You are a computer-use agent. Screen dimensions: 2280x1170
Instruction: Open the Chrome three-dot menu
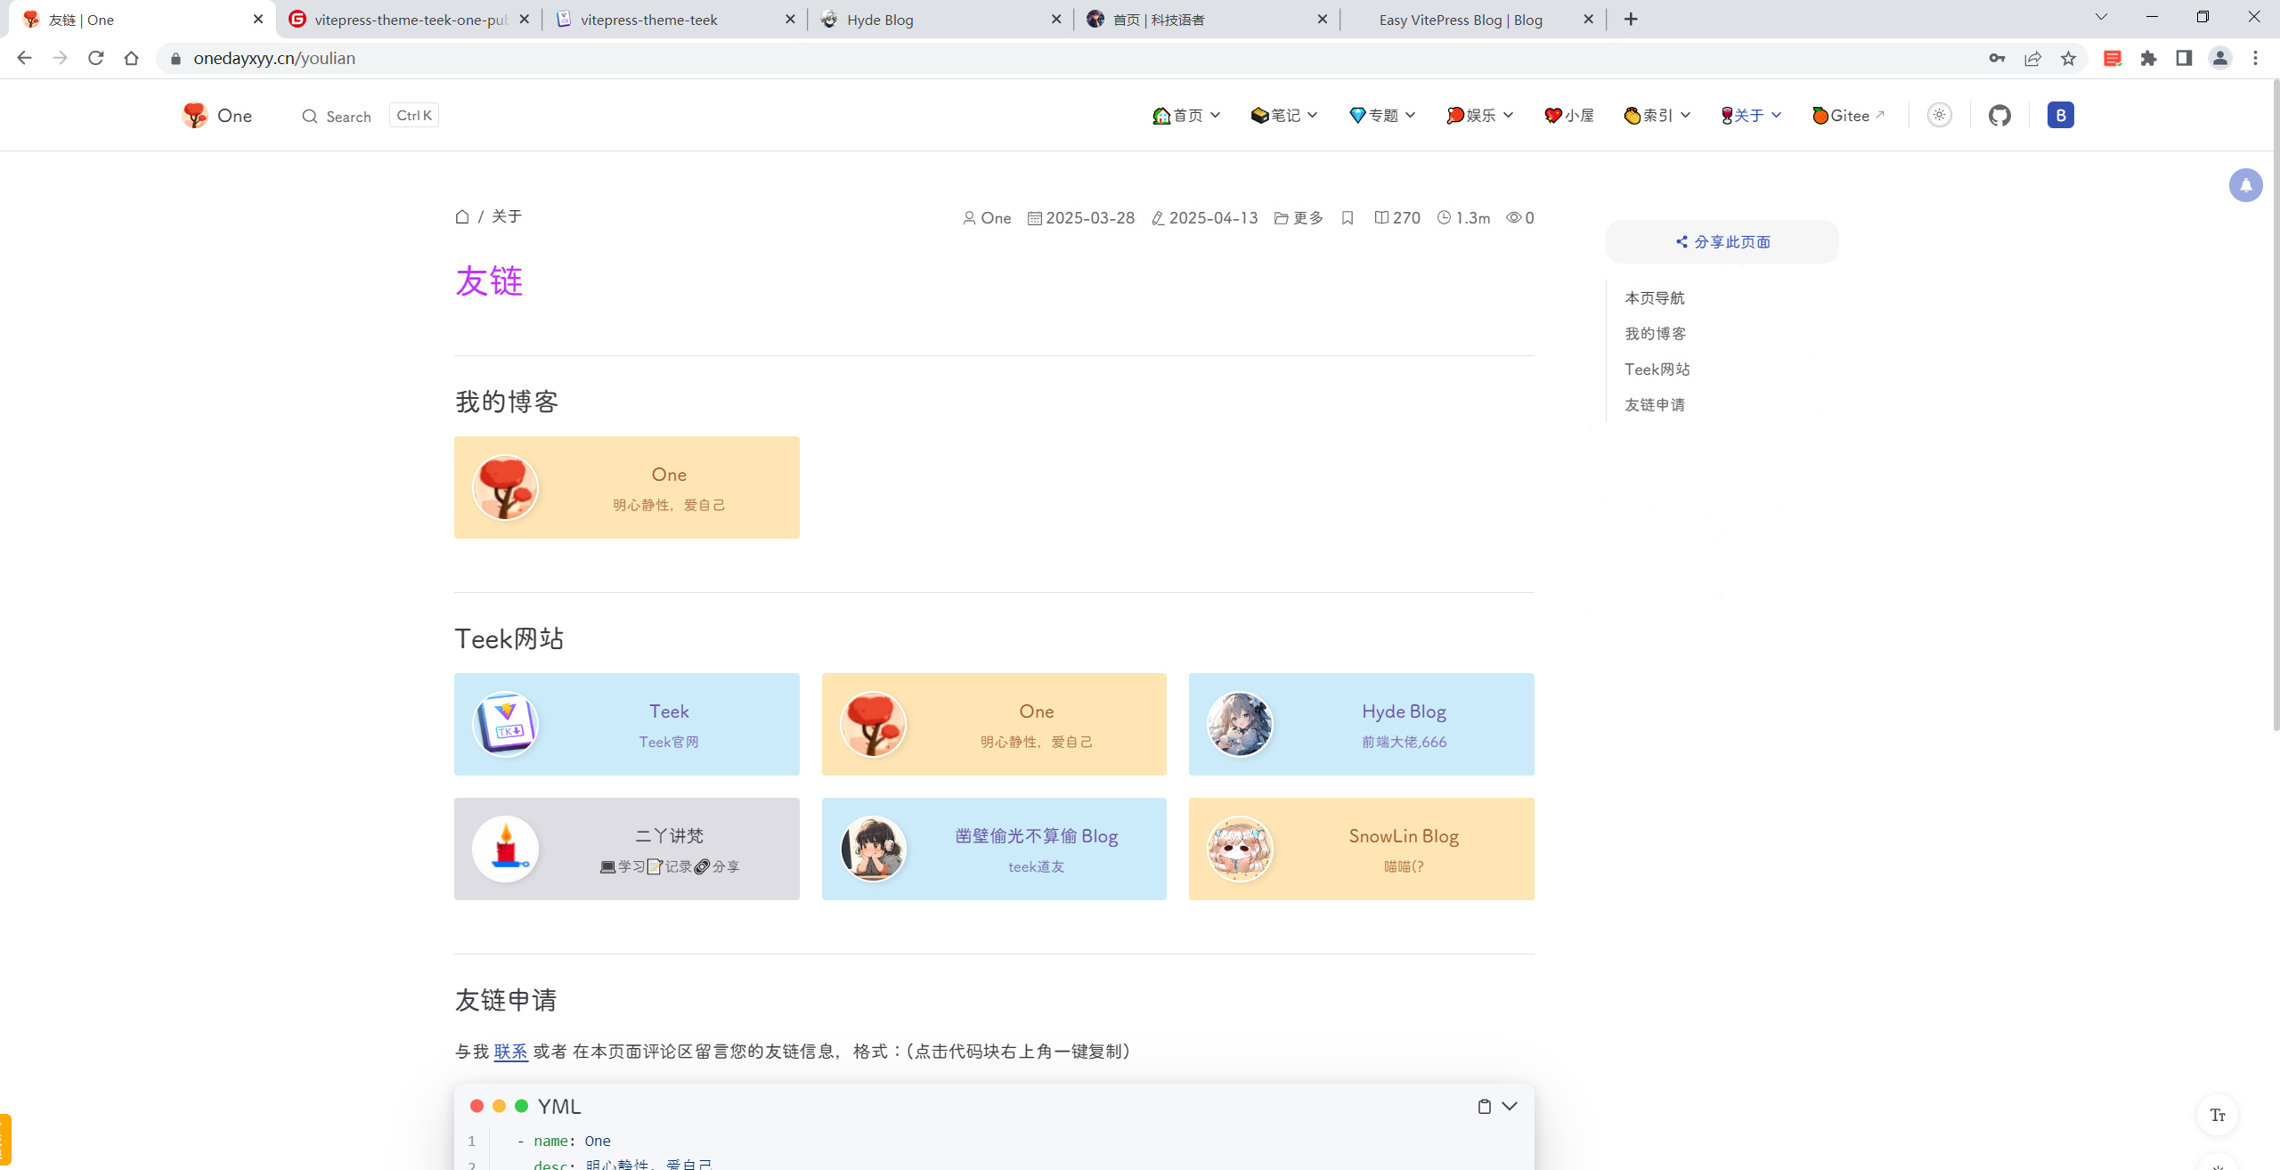click(x=2256, y=58)
